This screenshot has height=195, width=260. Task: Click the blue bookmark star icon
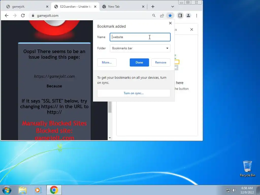pyautogui.click(x=170, y=15)
